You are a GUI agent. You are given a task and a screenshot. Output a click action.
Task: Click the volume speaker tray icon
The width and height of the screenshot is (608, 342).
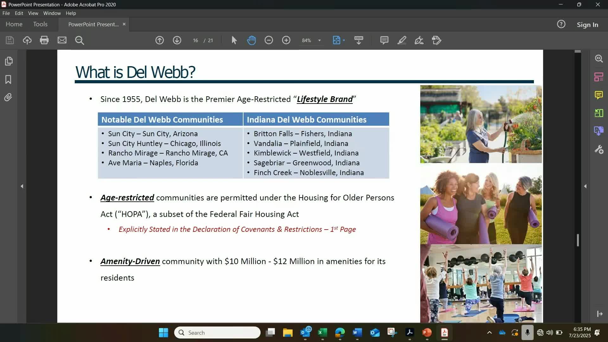tap(550, 332)
